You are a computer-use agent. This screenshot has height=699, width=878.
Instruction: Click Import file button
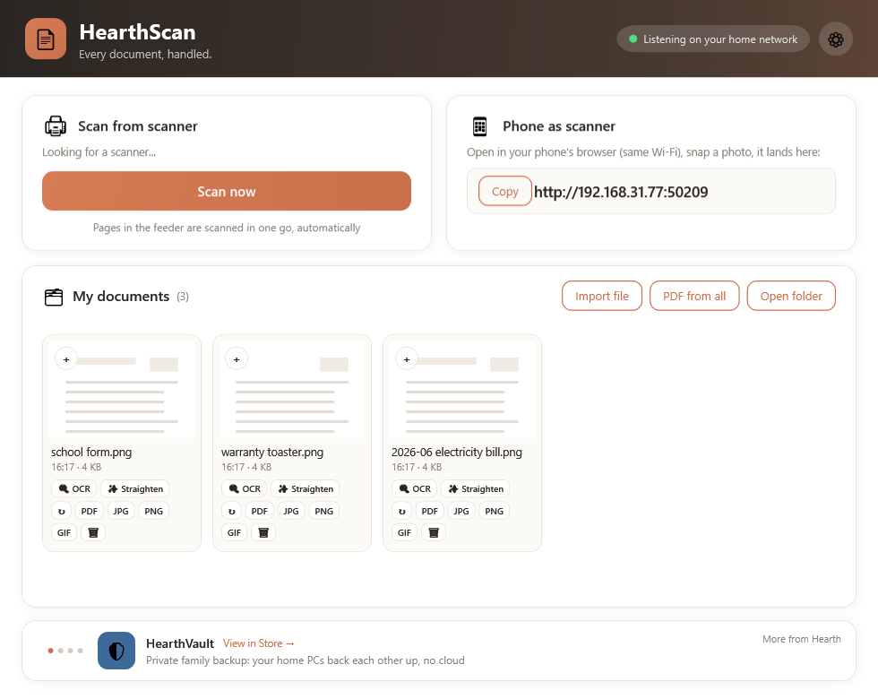[602, 297]
